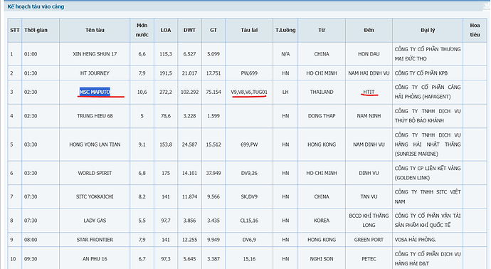Click agent SUNRISE MARINE cell
Screen dimensions: 491x269
pyautogui.click(x=428, y=144)
